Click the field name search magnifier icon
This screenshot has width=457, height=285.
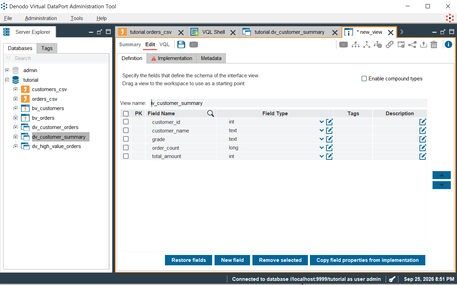click(x=210, y=114)
